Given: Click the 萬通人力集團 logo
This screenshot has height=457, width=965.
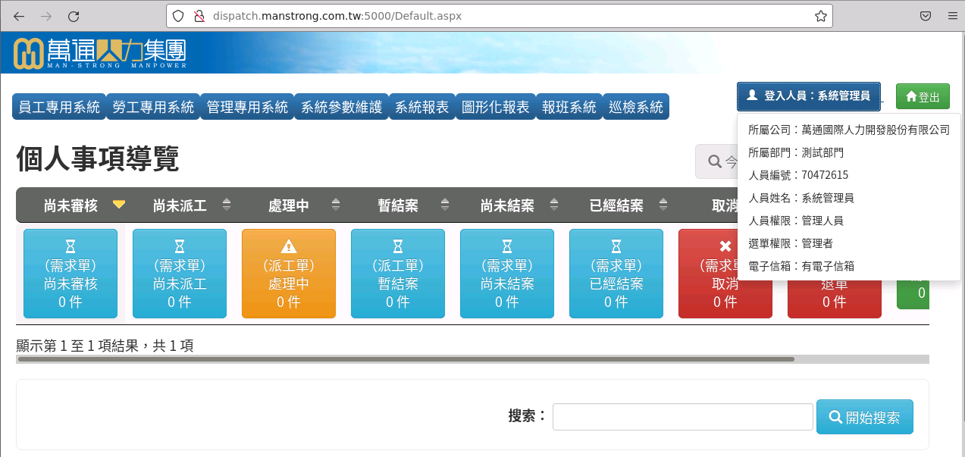Looking at the screenshot, I should pyautogui.click(x=100, y=53).
